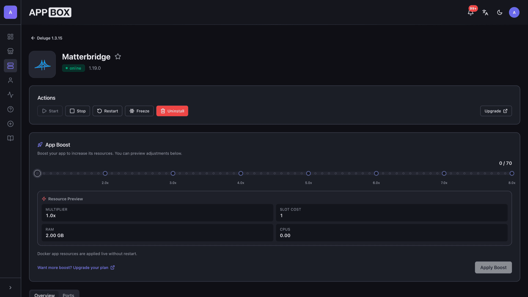Click the Start button

coord(50,111)
